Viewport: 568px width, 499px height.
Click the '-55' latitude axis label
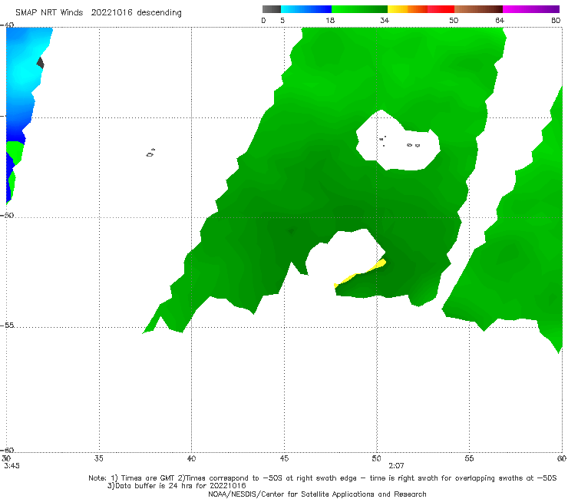8,326
